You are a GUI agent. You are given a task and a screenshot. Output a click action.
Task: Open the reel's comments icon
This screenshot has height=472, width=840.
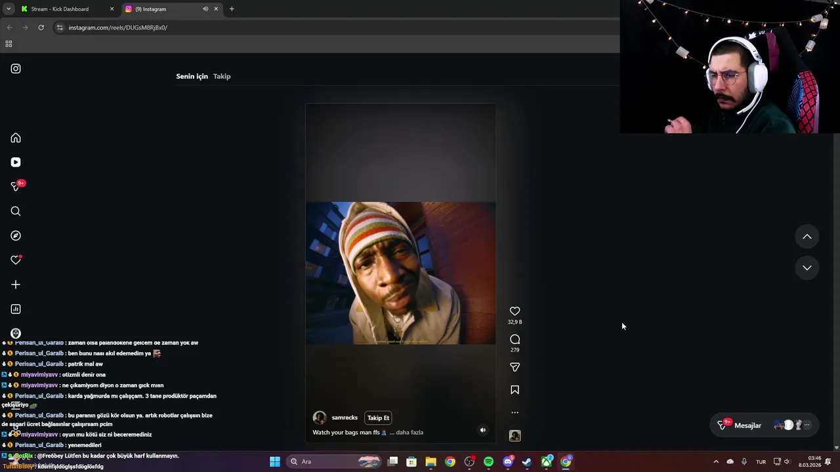(515, 340)
